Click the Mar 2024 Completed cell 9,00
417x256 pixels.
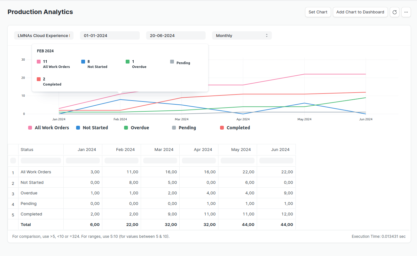[160, 214]
